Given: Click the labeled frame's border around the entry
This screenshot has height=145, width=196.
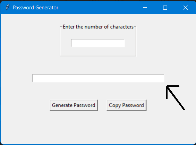Looking at the screenshot, I should coord(136,41).
